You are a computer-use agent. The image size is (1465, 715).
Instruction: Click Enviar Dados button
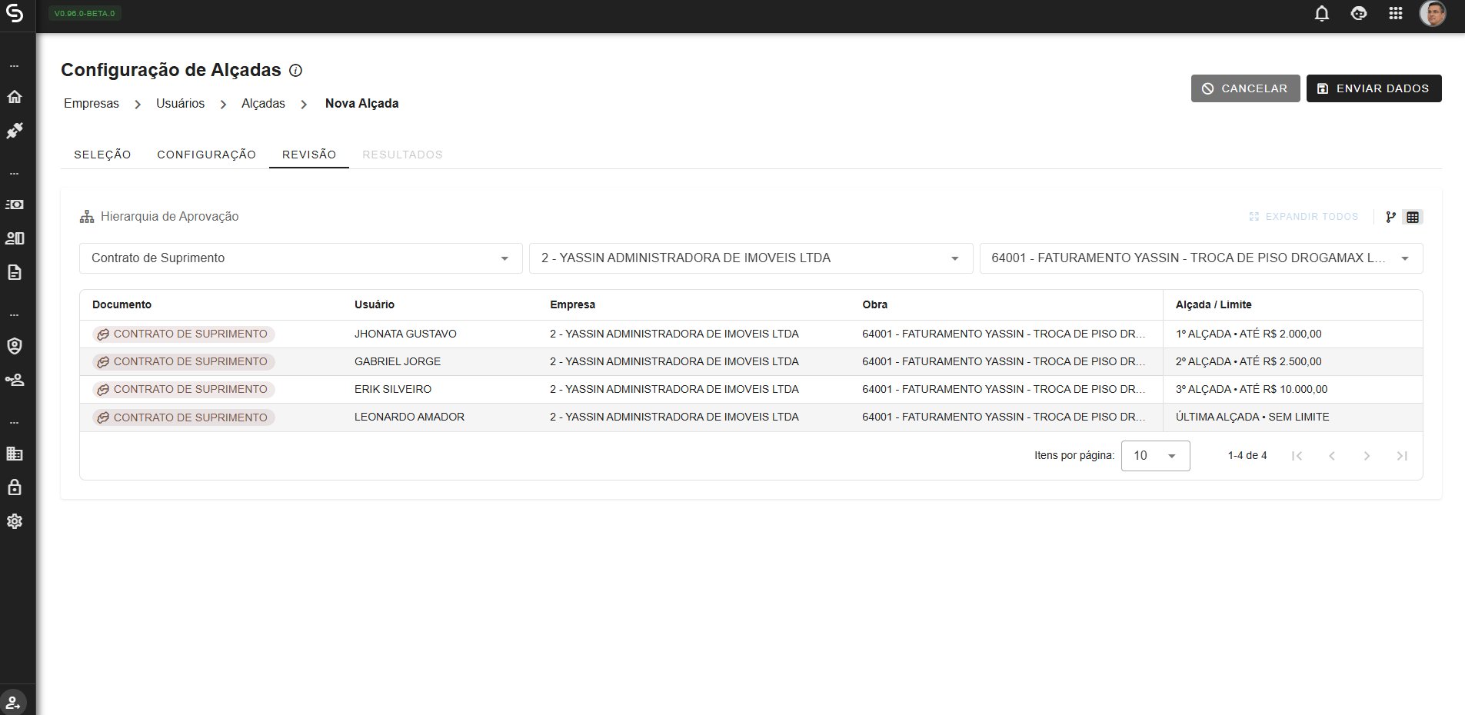1373,88
